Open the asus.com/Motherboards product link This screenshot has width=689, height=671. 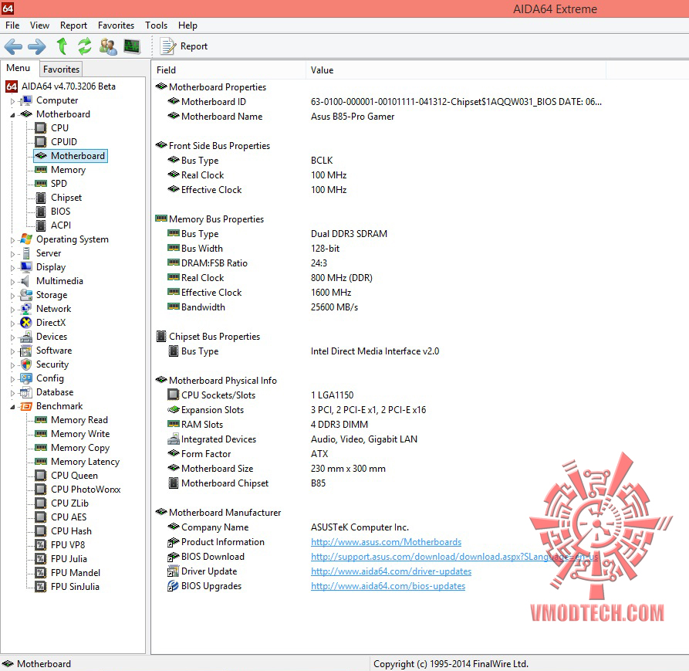[x=386, y=542]
